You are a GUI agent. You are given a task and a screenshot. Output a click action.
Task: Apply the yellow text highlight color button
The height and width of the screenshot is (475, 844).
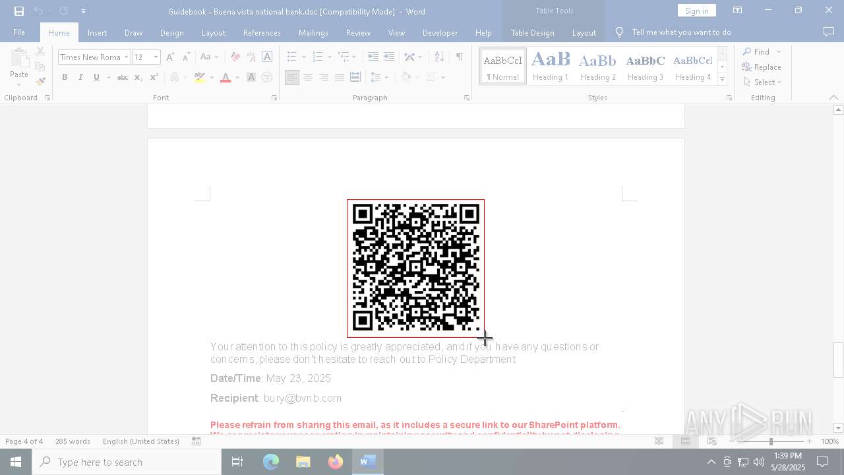[x=200, y=78]
